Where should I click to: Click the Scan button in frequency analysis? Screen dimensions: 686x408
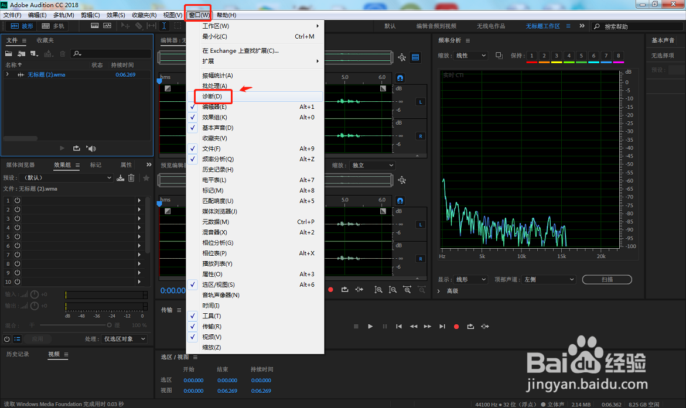[x=607, y=279]
